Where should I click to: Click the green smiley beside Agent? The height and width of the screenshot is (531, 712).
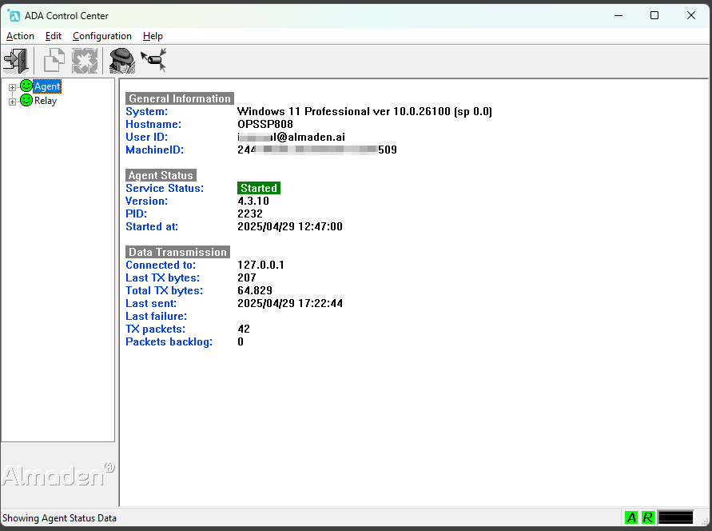pyautogui.click(x=26, y=86)
